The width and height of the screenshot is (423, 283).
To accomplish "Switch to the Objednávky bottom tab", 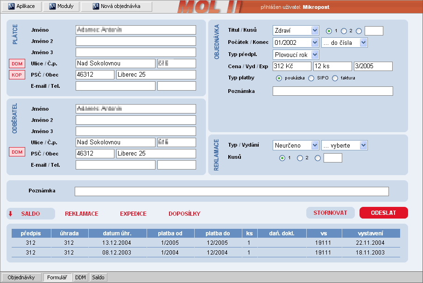I will tap(21, 277).
